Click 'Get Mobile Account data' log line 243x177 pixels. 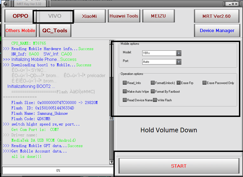(35, 151)
